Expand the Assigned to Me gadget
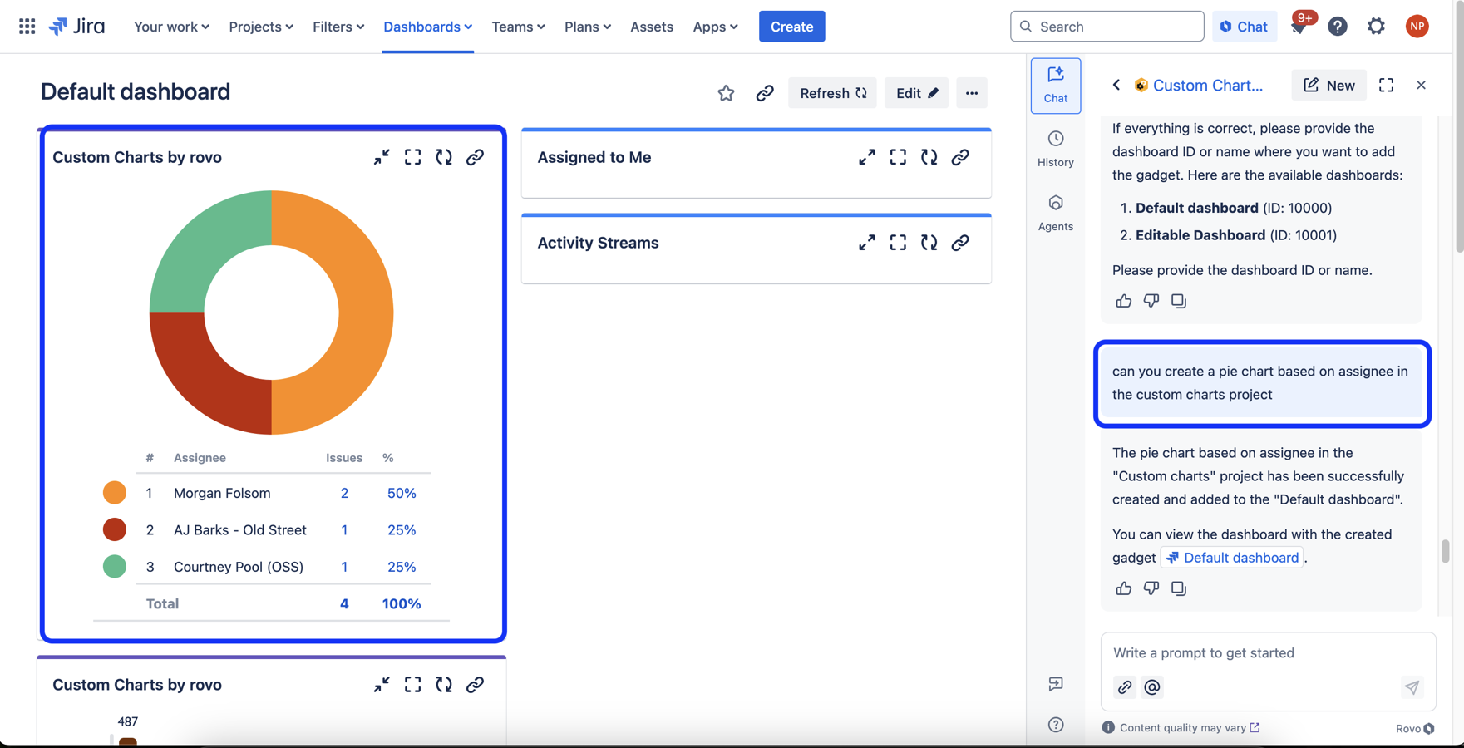The width and height of the screenshot is (1464, 748). click(866, 157)
